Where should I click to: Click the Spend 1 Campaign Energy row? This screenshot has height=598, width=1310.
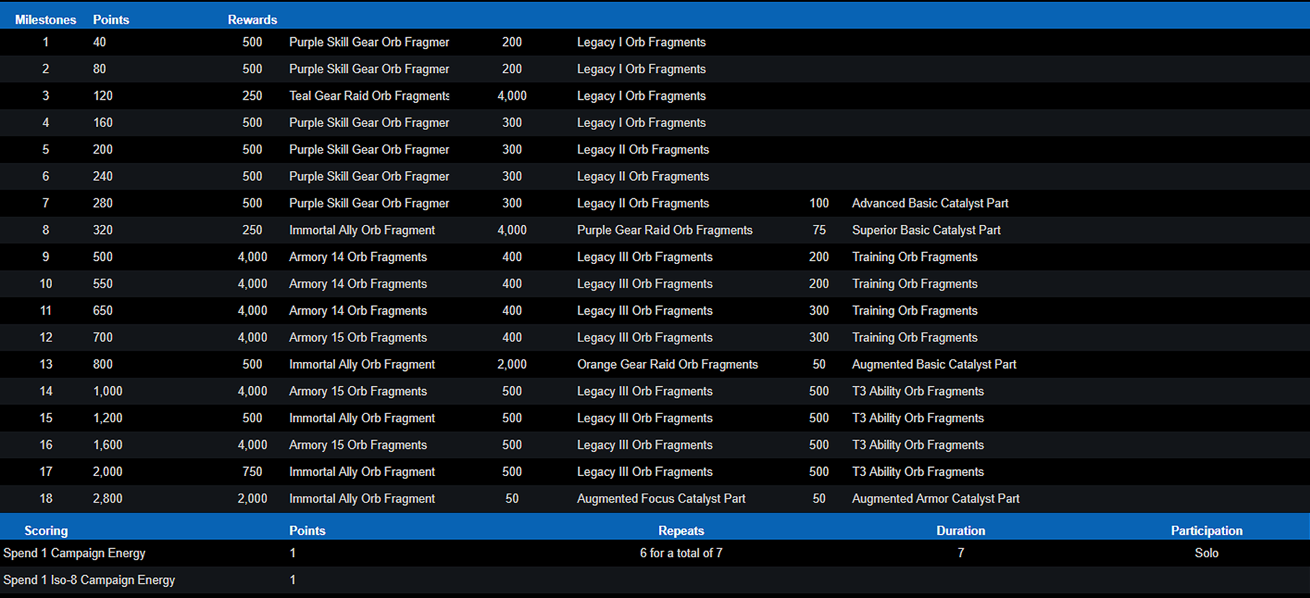[x=74, y=553]
